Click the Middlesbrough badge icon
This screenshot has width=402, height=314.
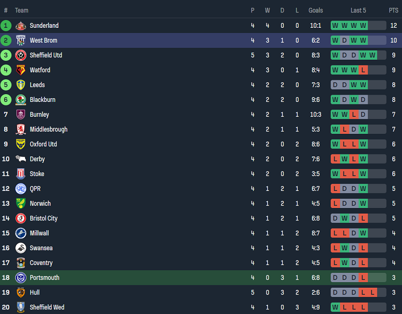(21, 130)
